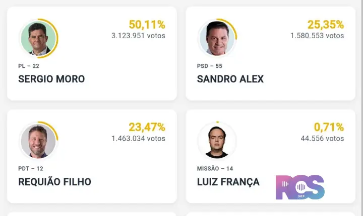Select the SANDRO ALEX name heading
This screenshot has width=363, height=216.
point(230,79)
